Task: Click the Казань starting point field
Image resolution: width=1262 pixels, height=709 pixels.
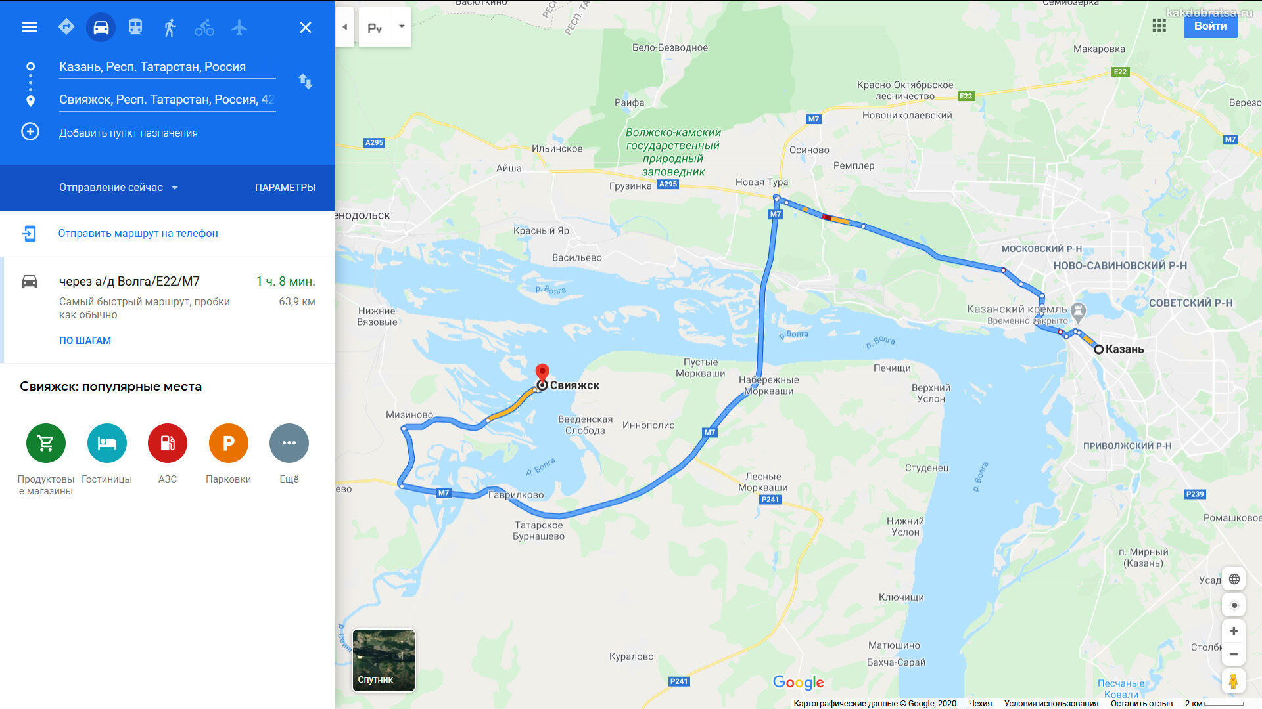Action: (167, 67)
